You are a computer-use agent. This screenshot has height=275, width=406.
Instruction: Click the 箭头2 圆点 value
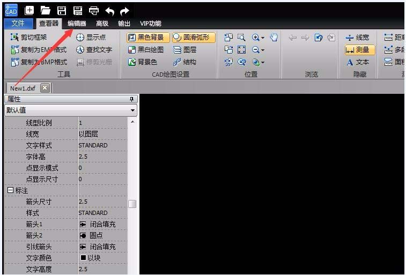103,235
